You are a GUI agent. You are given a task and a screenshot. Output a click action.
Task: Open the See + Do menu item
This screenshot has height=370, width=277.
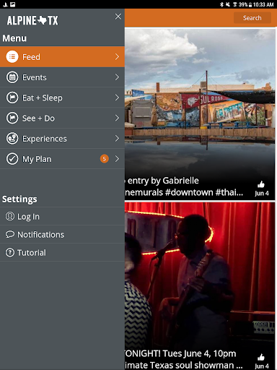coord(62,118)
